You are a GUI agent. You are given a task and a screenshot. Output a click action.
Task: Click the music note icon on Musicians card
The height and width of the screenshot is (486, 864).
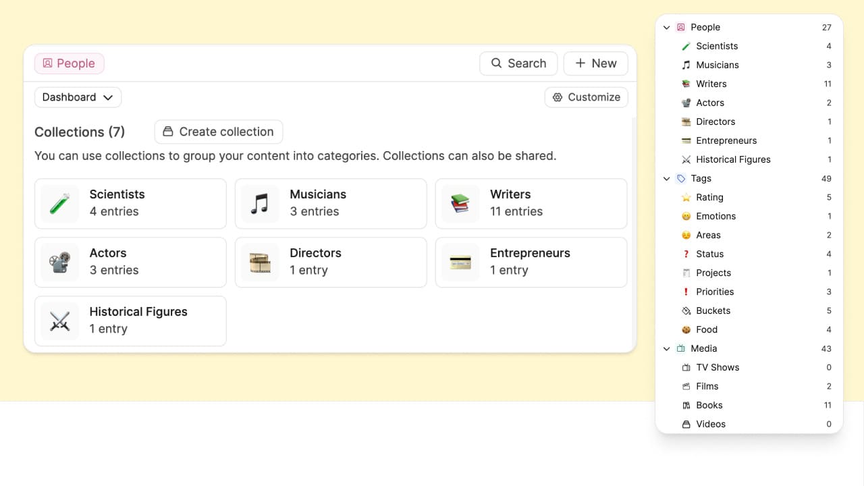click(x=259, y=203)
